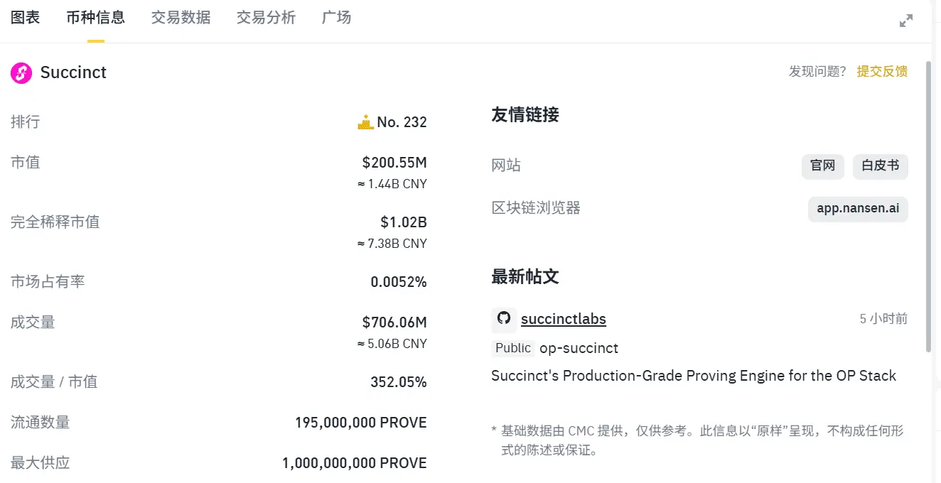The width and height of the screenshot is (941, 483).
Task: Click the 提交反馈 feedback link
Action: (x=882, y=71)
